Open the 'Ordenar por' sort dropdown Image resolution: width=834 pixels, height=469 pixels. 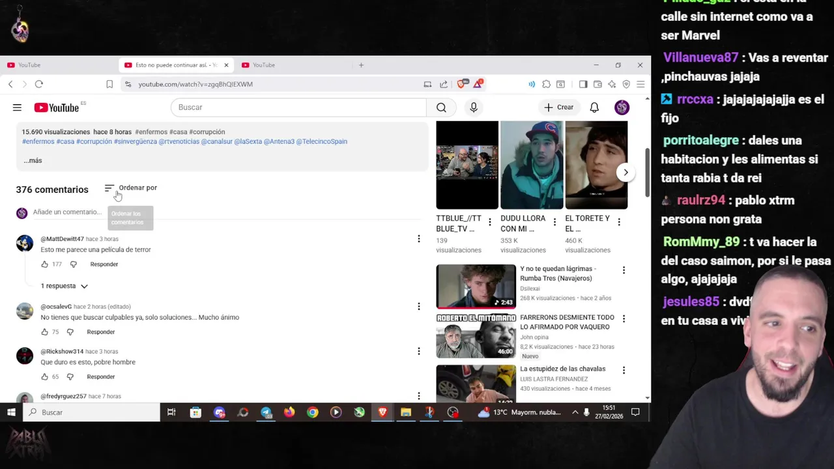(x=131, y=188)
